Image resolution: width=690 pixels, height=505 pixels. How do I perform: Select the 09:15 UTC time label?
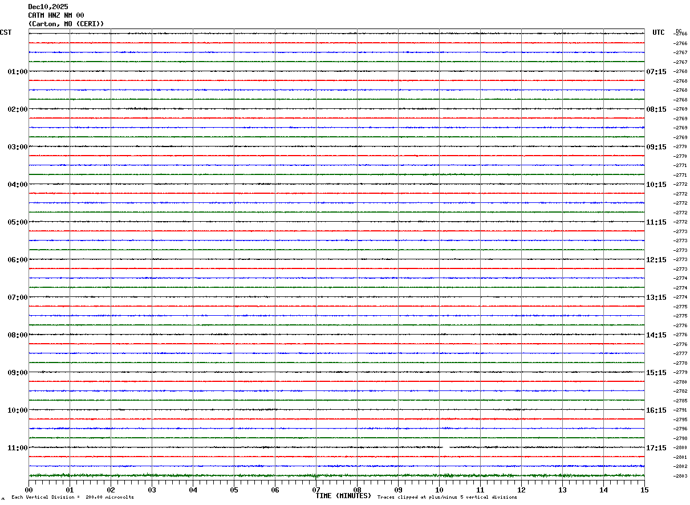click(x=656, y=147)
